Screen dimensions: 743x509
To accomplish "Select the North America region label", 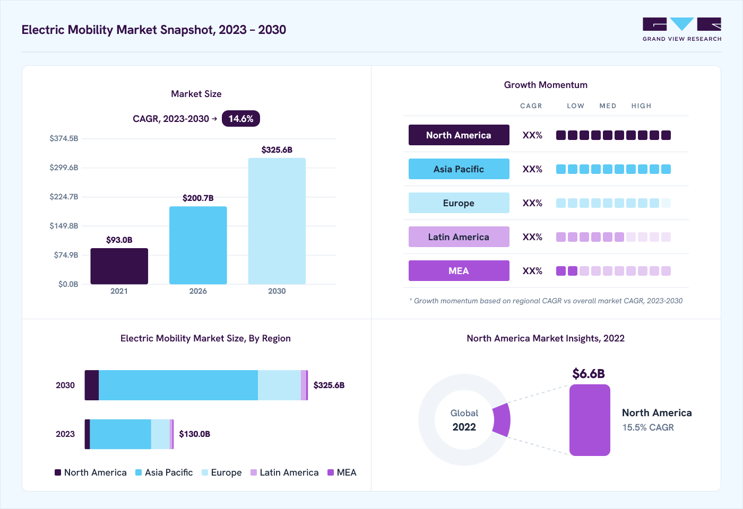I will click(x=459, y=135).
